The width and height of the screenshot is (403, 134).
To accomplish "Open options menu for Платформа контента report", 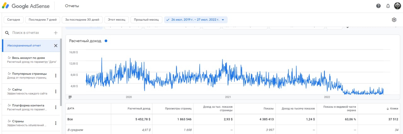I will click(x=56, y=107).
